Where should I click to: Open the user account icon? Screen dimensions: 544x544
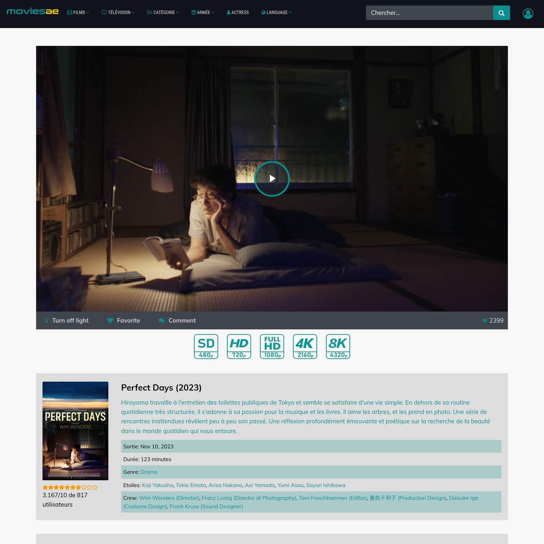[x=528, y=14]
